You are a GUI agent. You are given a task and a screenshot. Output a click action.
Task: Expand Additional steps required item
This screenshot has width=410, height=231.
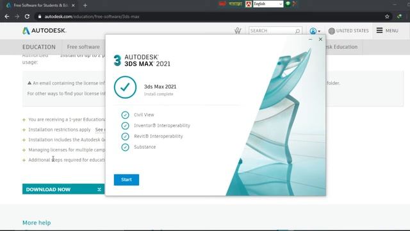pyautogui.click(x=24, y=160)
